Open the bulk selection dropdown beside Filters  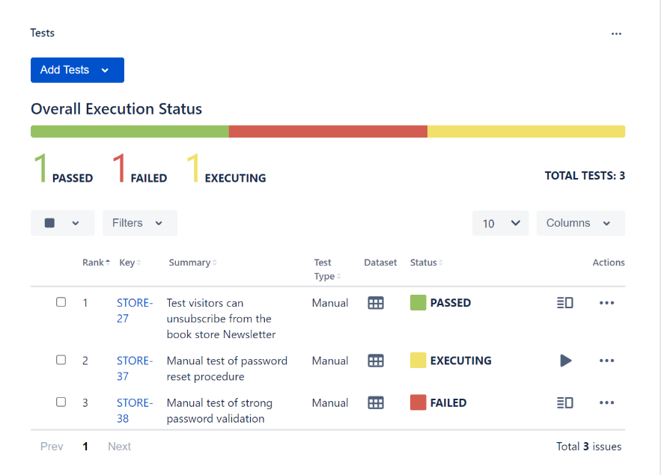coord(62,222)
